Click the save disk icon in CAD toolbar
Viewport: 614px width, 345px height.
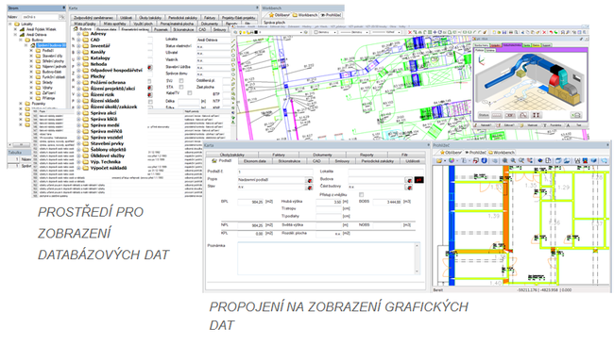(x=505, y=32)
